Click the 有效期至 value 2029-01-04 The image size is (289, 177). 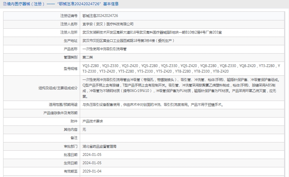(x=92, y=171)
